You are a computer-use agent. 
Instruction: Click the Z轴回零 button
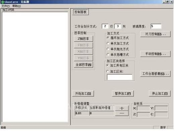83,39
